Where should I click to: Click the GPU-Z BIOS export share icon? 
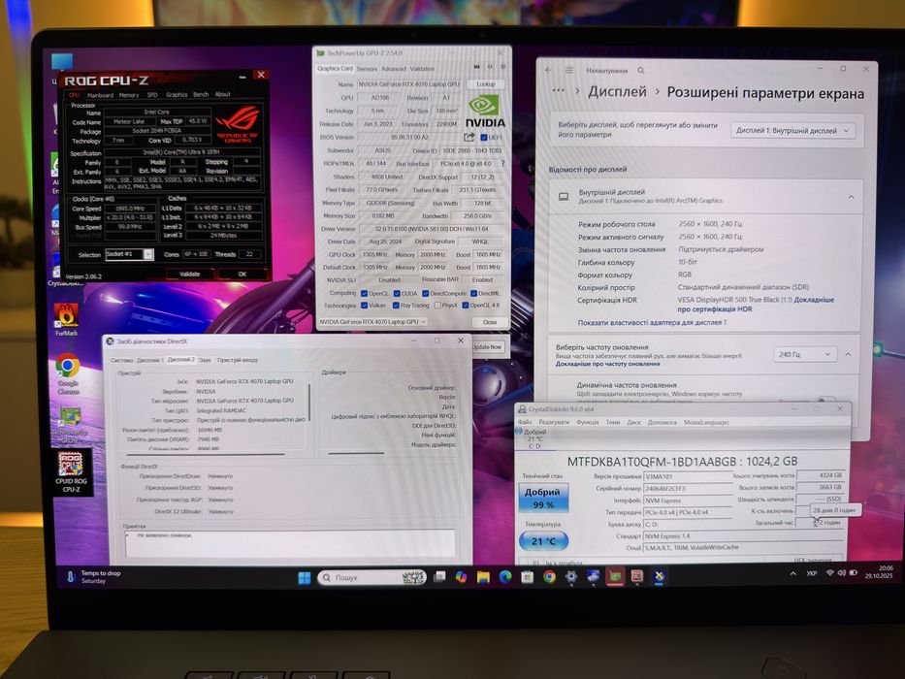click(x=469, y=138)
